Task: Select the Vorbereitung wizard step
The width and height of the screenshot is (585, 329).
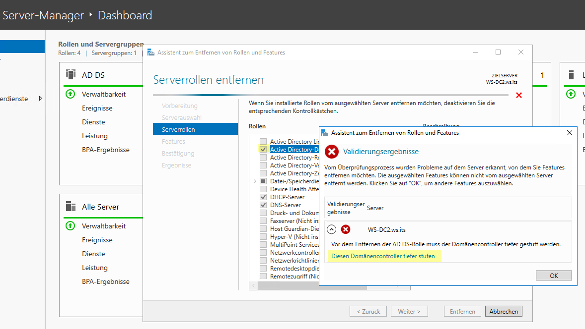Action: coord(179,106)
